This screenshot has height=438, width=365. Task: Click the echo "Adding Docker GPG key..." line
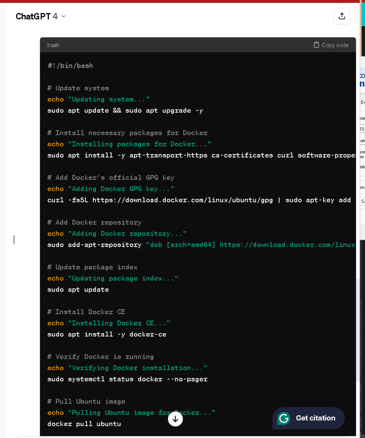111,189
